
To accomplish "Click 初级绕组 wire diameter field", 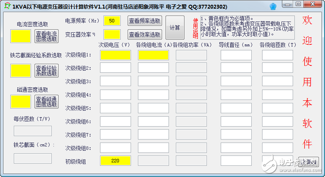I will click(x=236, y=161).
